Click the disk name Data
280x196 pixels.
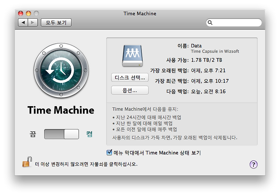(x=196, y=46)
